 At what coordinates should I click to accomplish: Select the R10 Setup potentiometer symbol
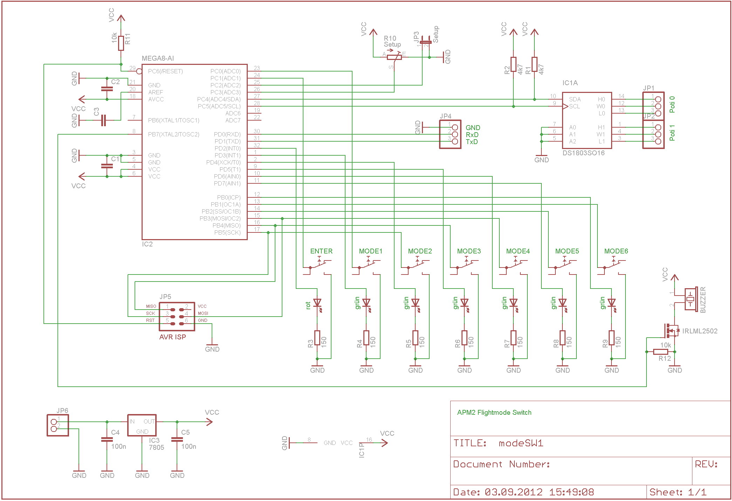(x=394, y=57)
